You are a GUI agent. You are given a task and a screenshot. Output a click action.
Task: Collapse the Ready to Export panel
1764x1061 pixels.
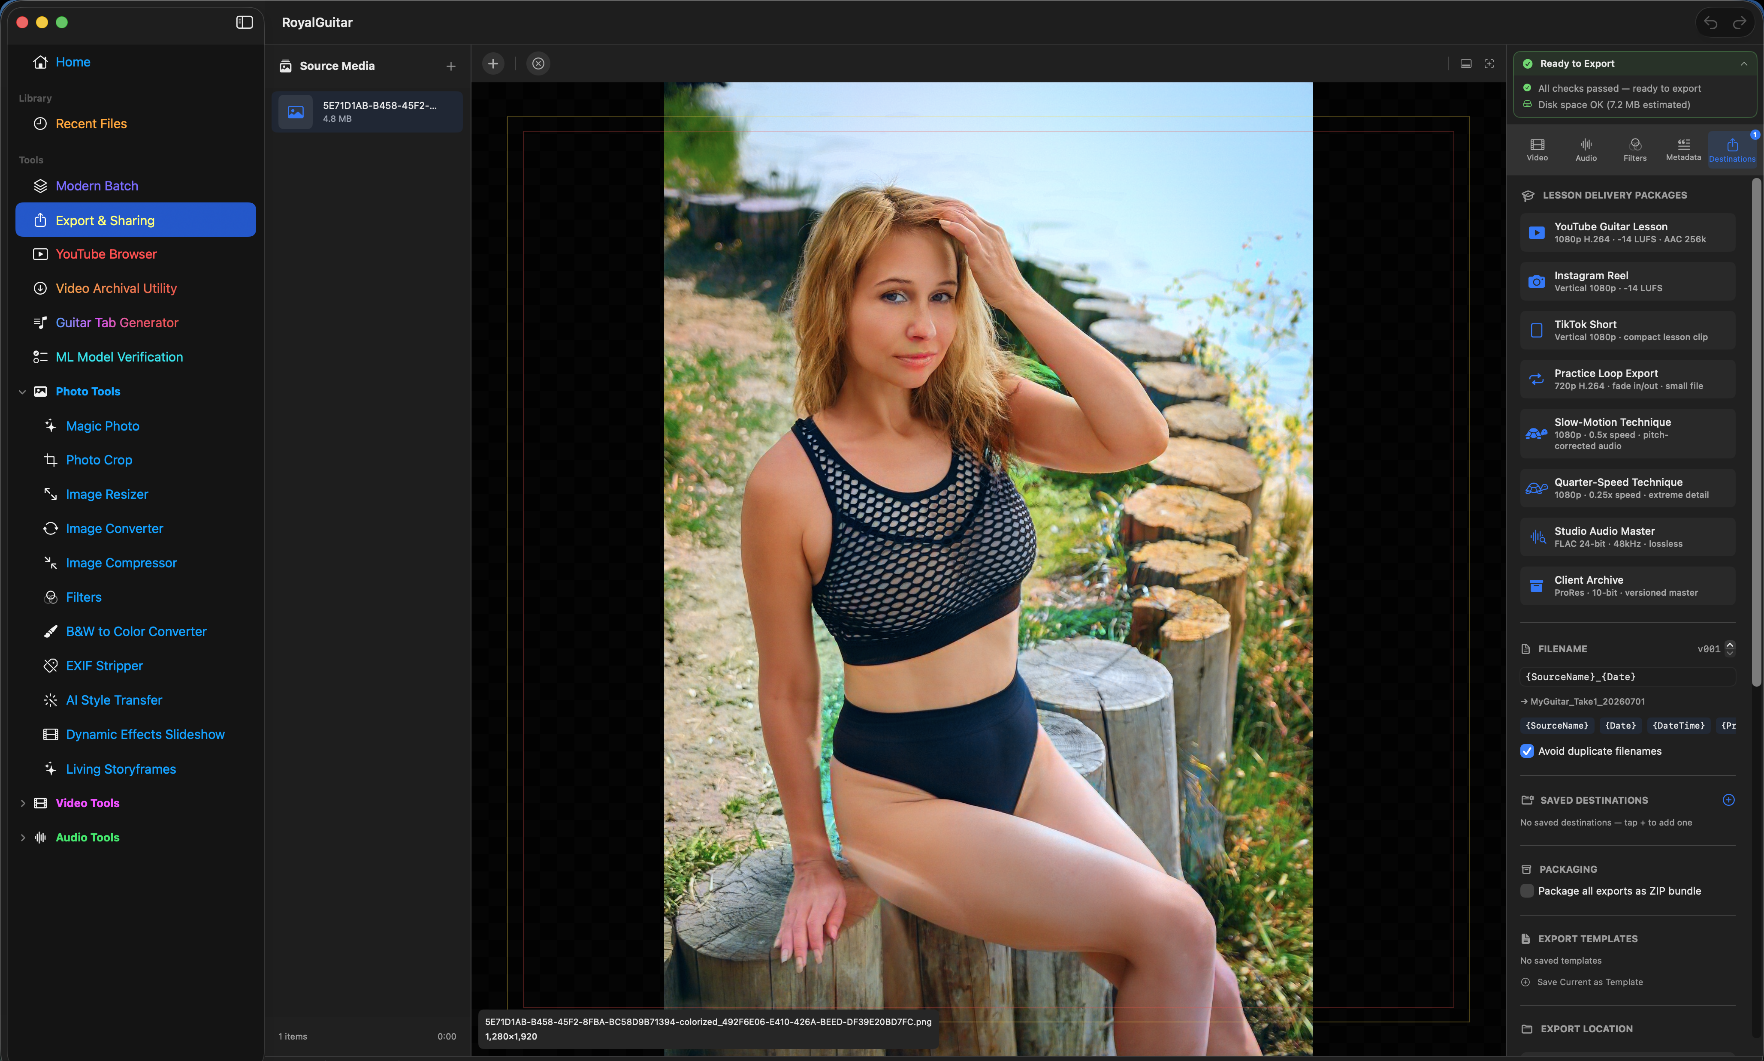coord(1743,64)
